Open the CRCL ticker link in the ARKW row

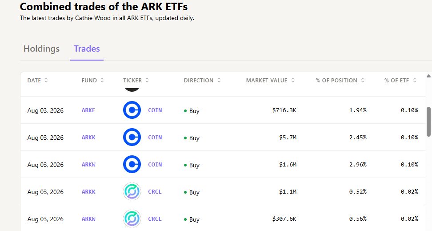pyautogui.click(x=155, y=219)
